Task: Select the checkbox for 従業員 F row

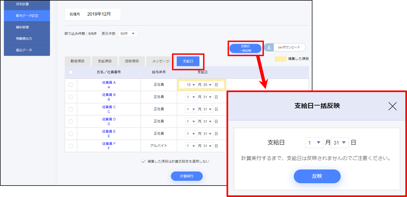Action: pos(71,146)
